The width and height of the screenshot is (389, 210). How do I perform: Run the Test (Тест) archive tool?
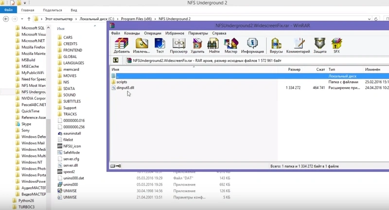(x=160, y=46)
